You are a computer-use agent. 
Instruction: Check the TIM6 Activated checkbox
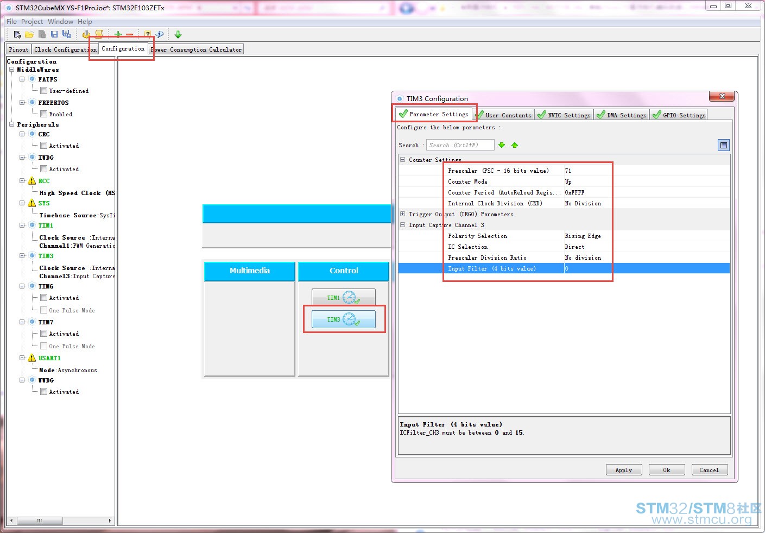[x=43, y=298]
